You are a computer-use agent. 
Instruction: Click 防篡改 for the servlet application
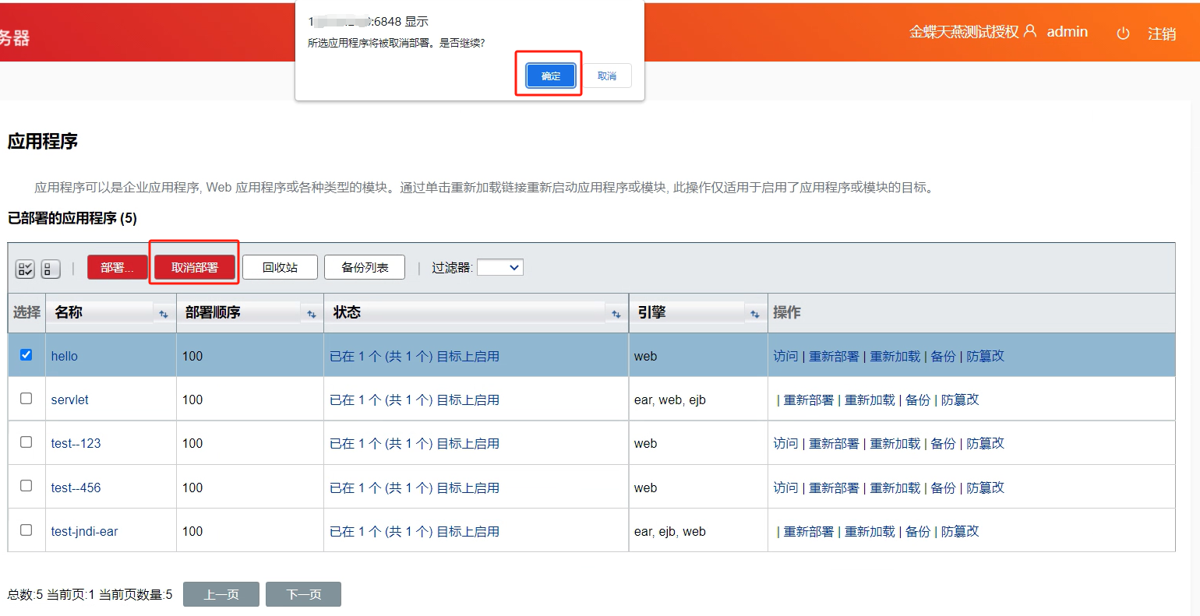click(960, 400)
